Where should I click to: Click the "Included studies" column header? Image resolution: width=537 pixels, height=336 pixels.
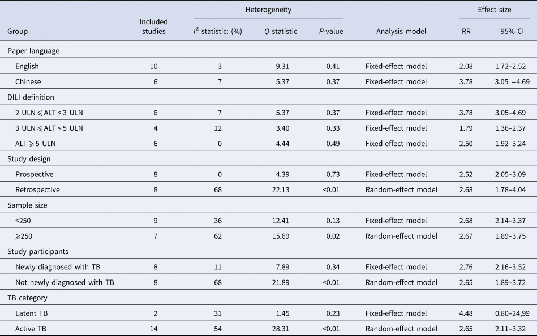(153, 27)
